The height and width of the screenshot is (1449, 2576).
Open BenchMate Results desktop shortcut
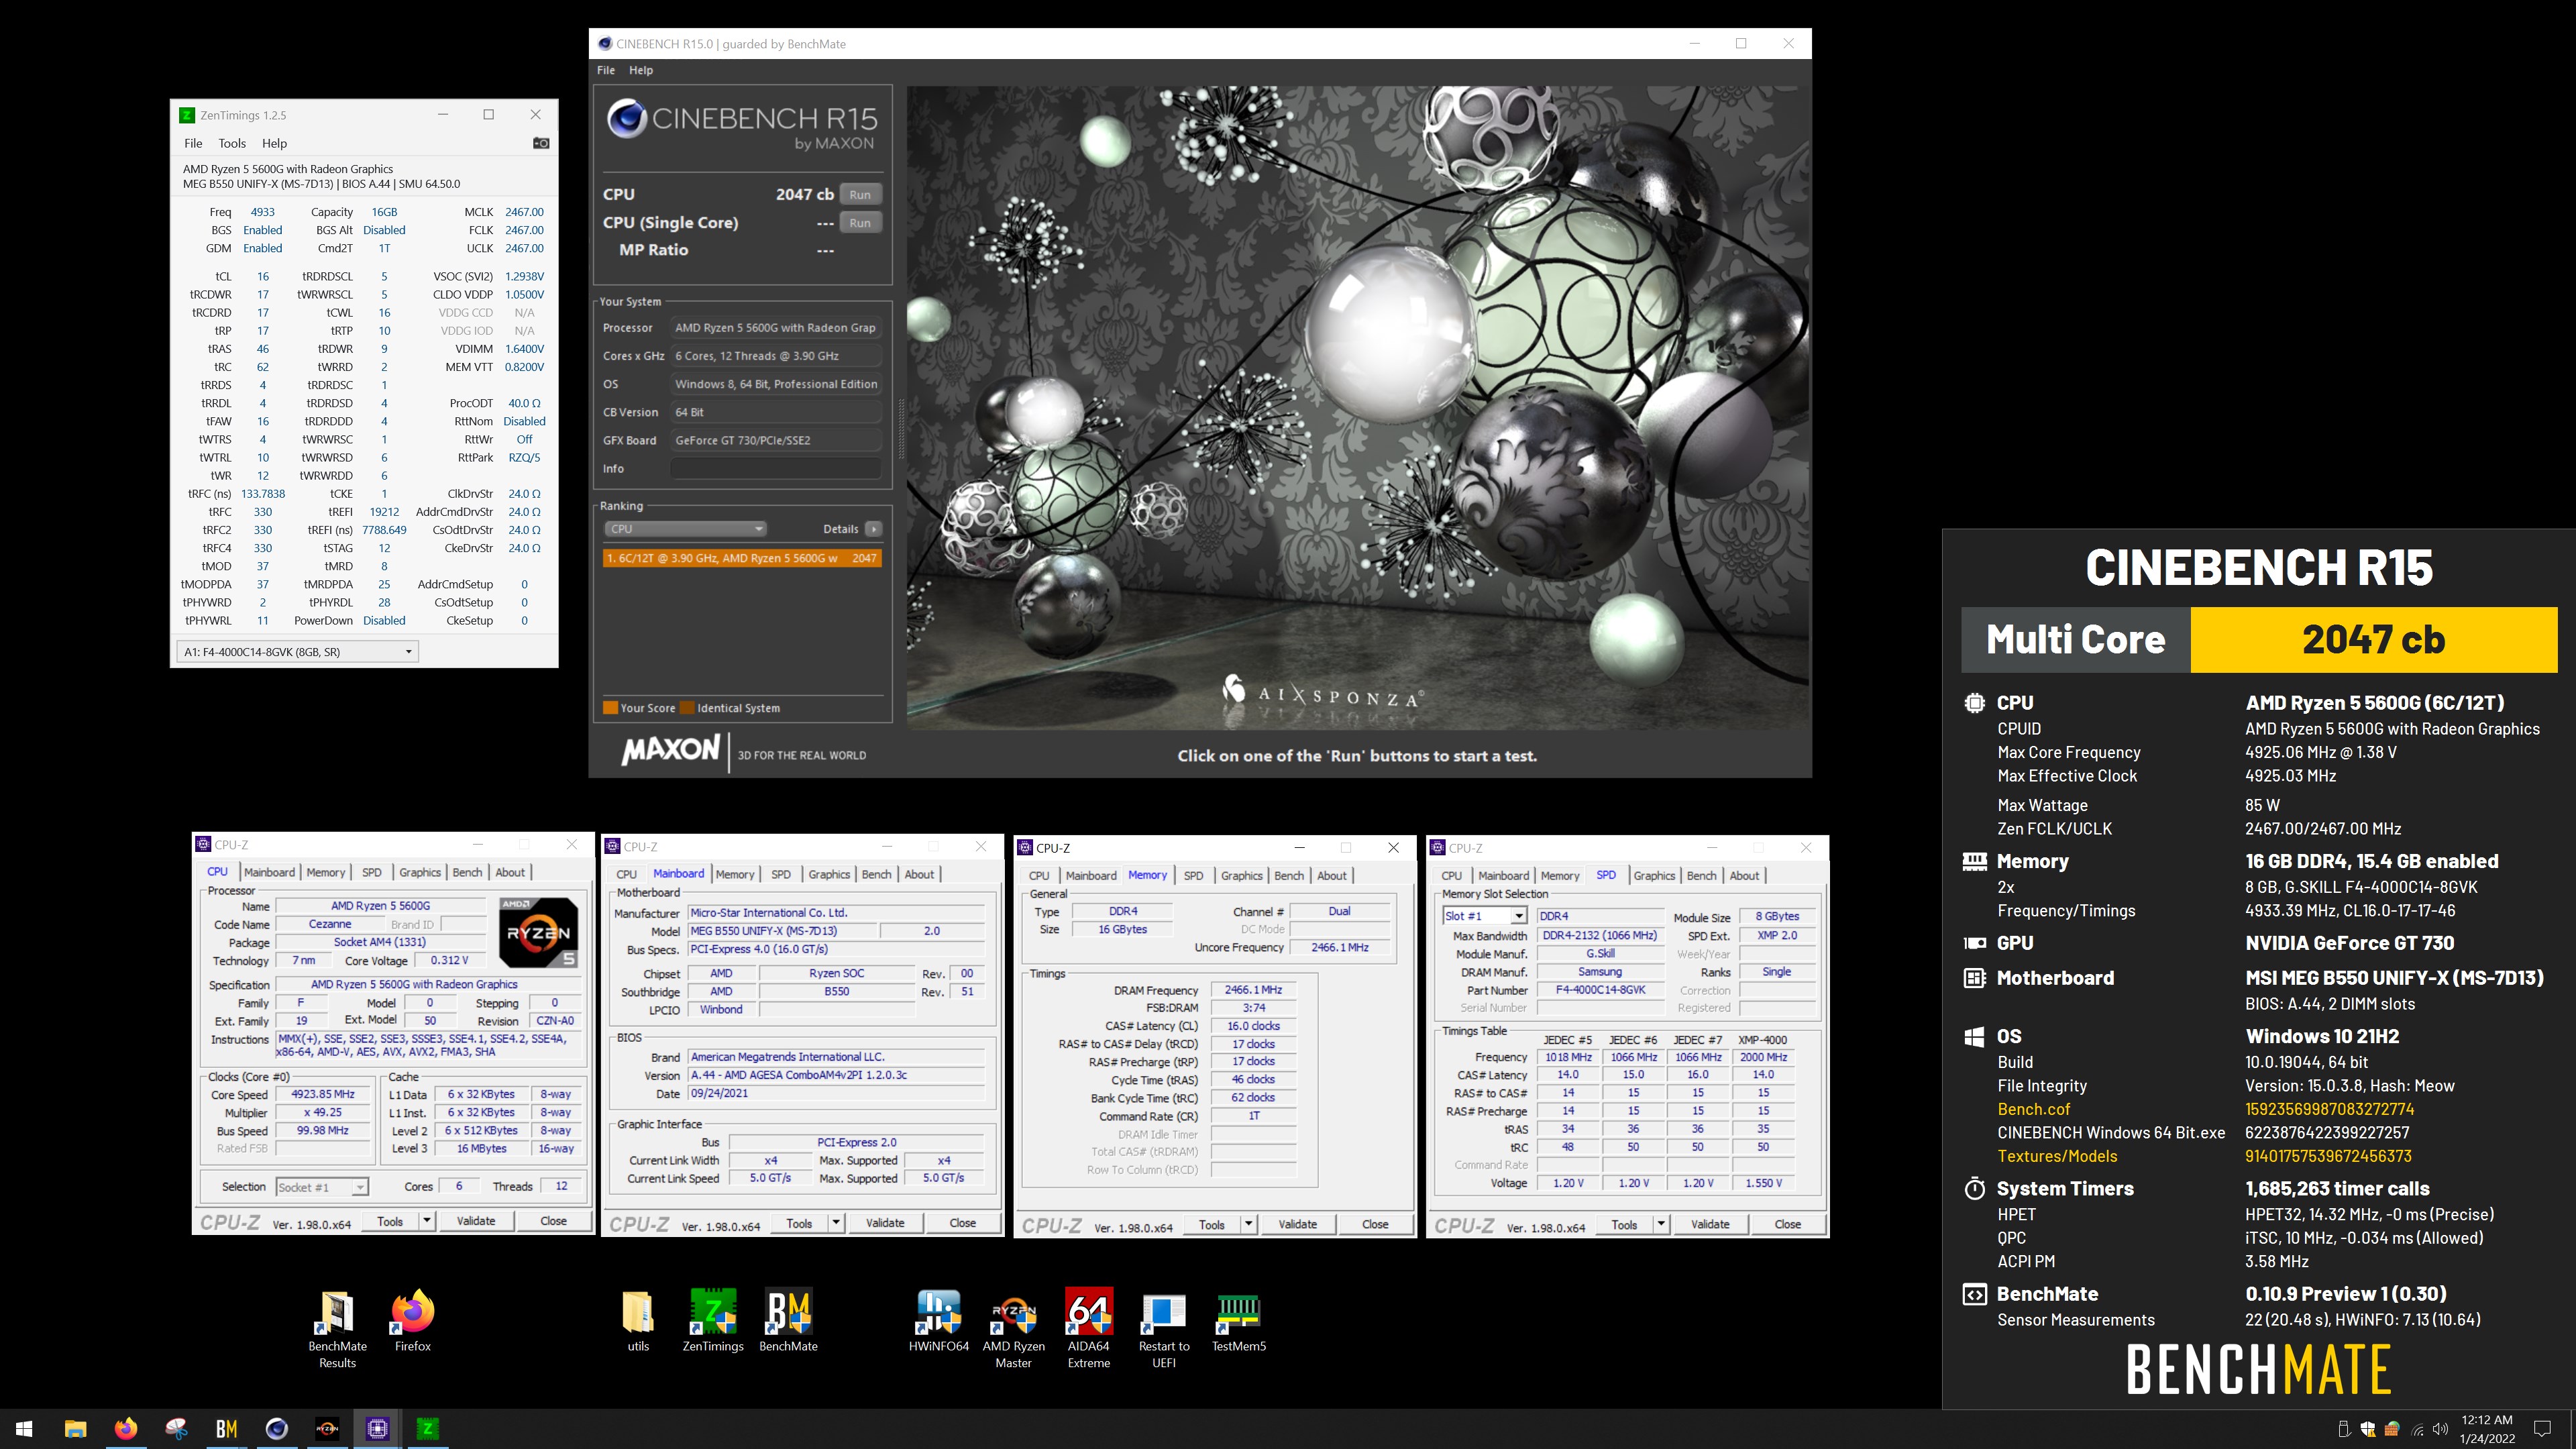[x=337, y=1328]
